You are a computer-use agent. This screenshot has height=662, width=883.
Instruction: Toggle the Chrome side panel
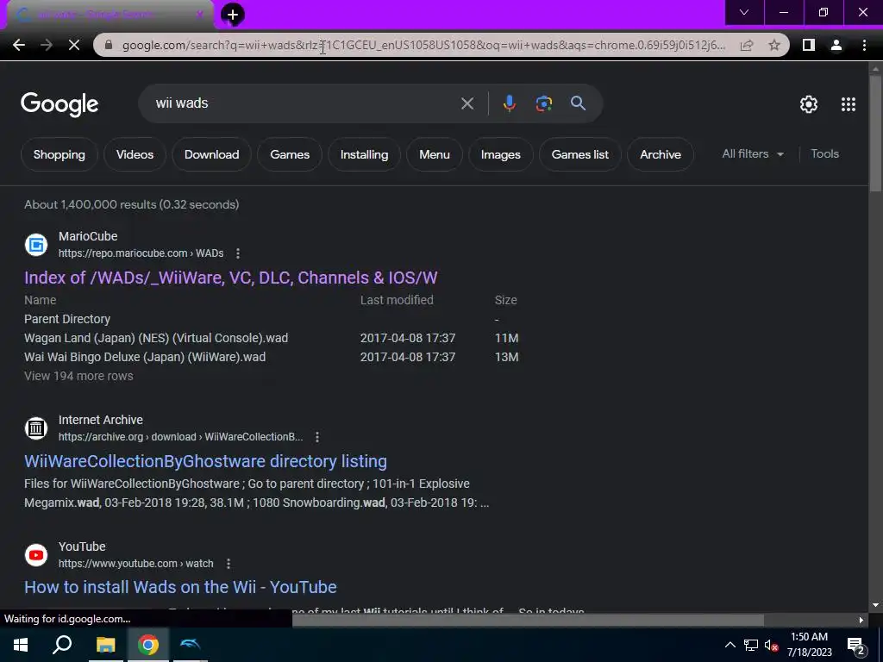point(809,46)
